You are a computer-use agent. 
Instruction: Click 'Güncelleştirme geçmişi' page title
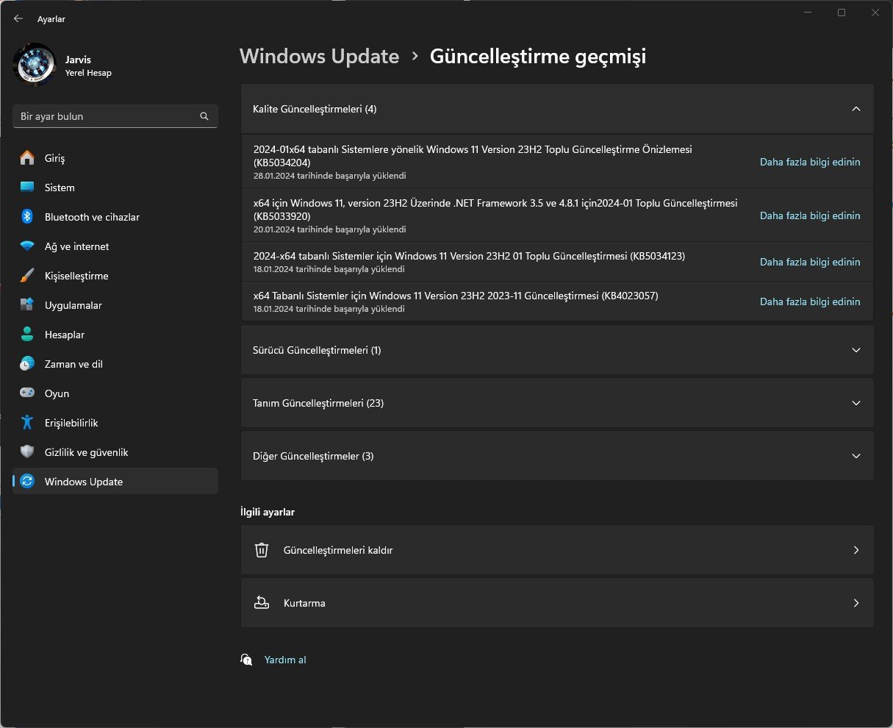click(538, 56)
